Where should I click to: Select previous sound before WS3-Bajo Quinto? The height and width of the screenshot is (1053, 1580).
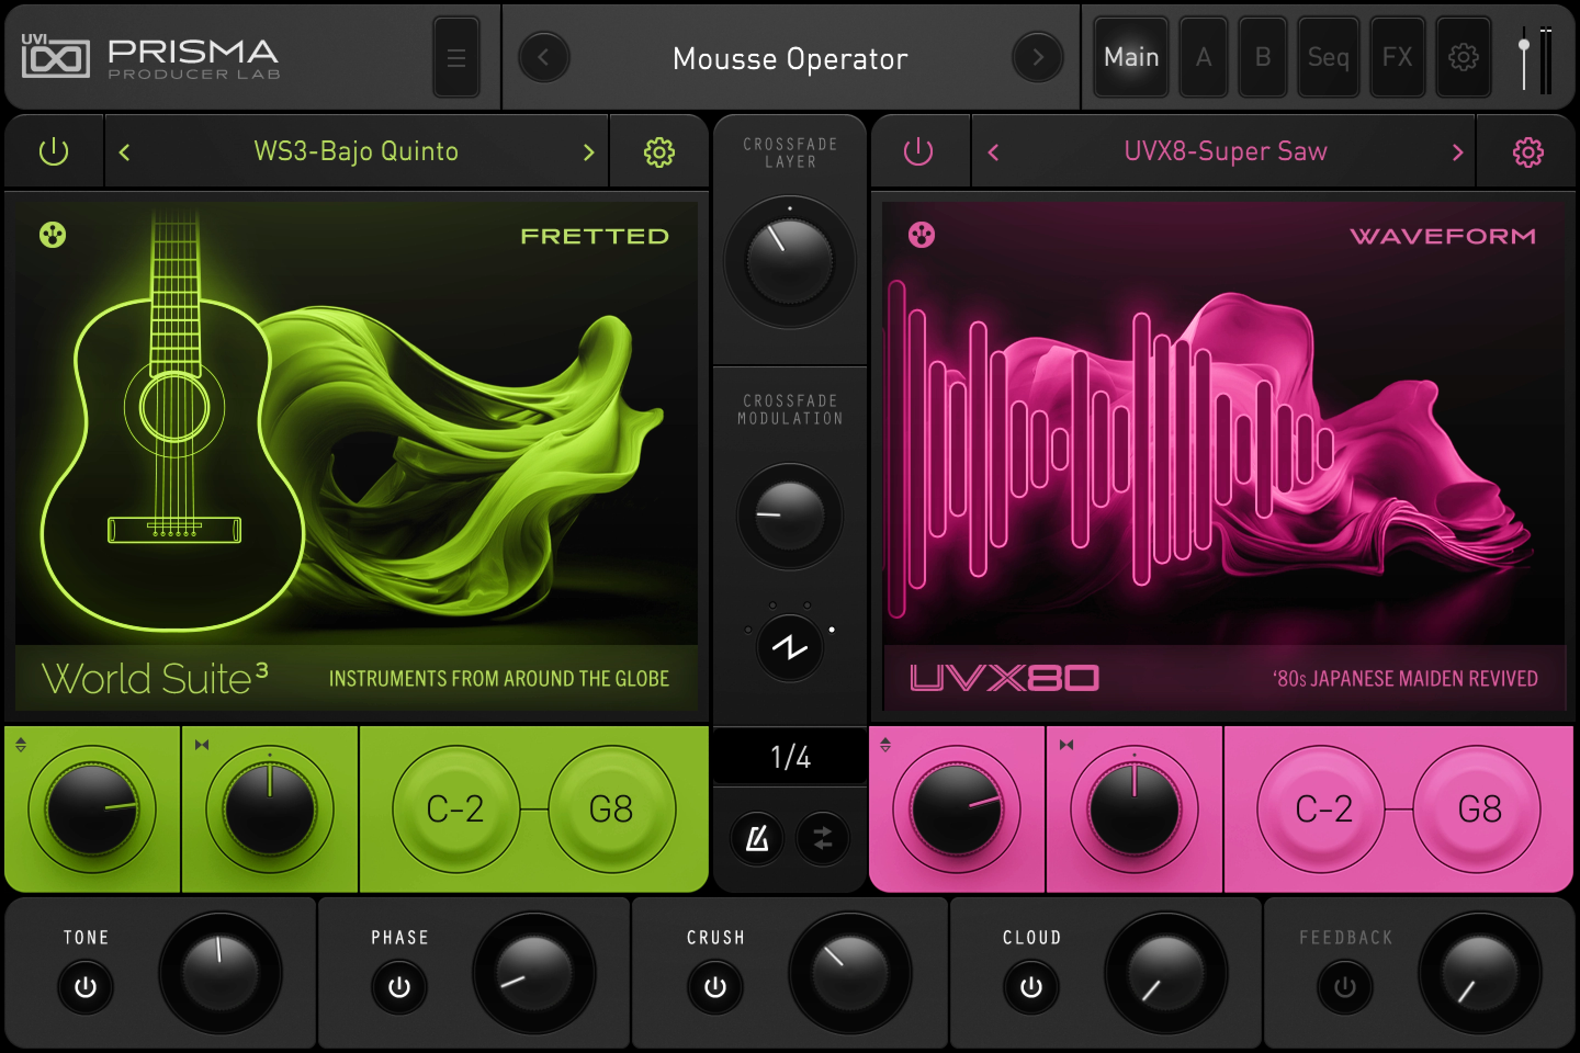tap(125, 152)
